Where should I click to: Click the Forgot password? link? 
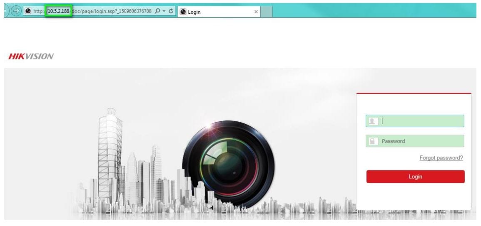(x=441, y=158)
